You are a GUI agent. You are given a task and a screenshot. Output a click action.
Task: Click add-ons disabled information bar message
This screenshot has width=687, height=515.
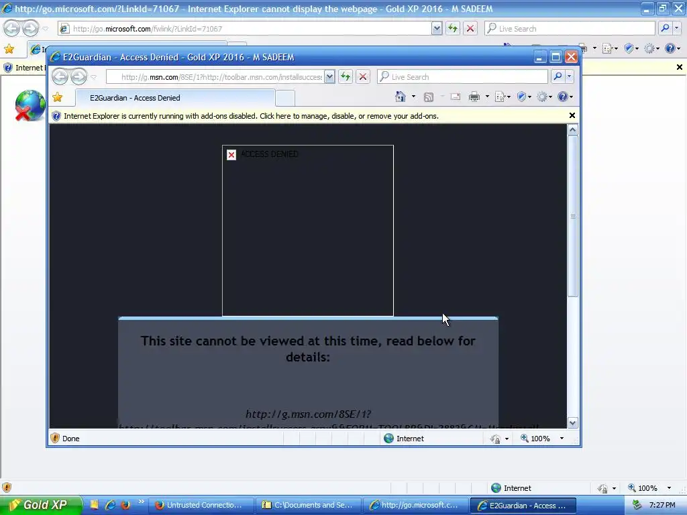251,116
